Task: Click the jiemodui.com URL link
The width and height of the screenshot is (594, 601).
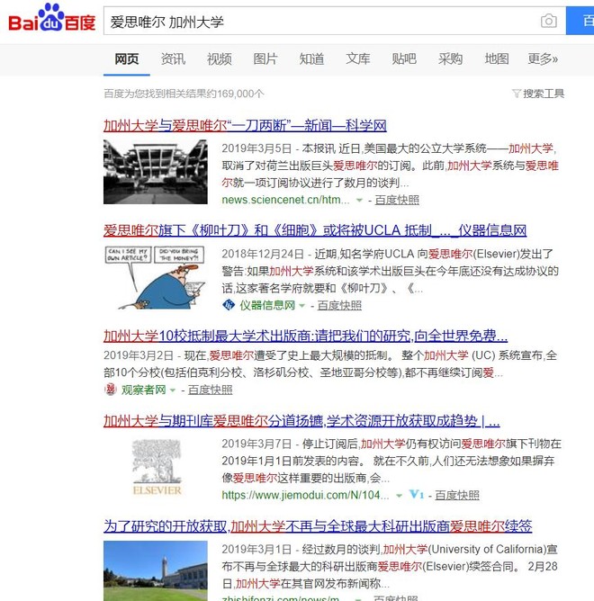Action: (x=305, y=495)
